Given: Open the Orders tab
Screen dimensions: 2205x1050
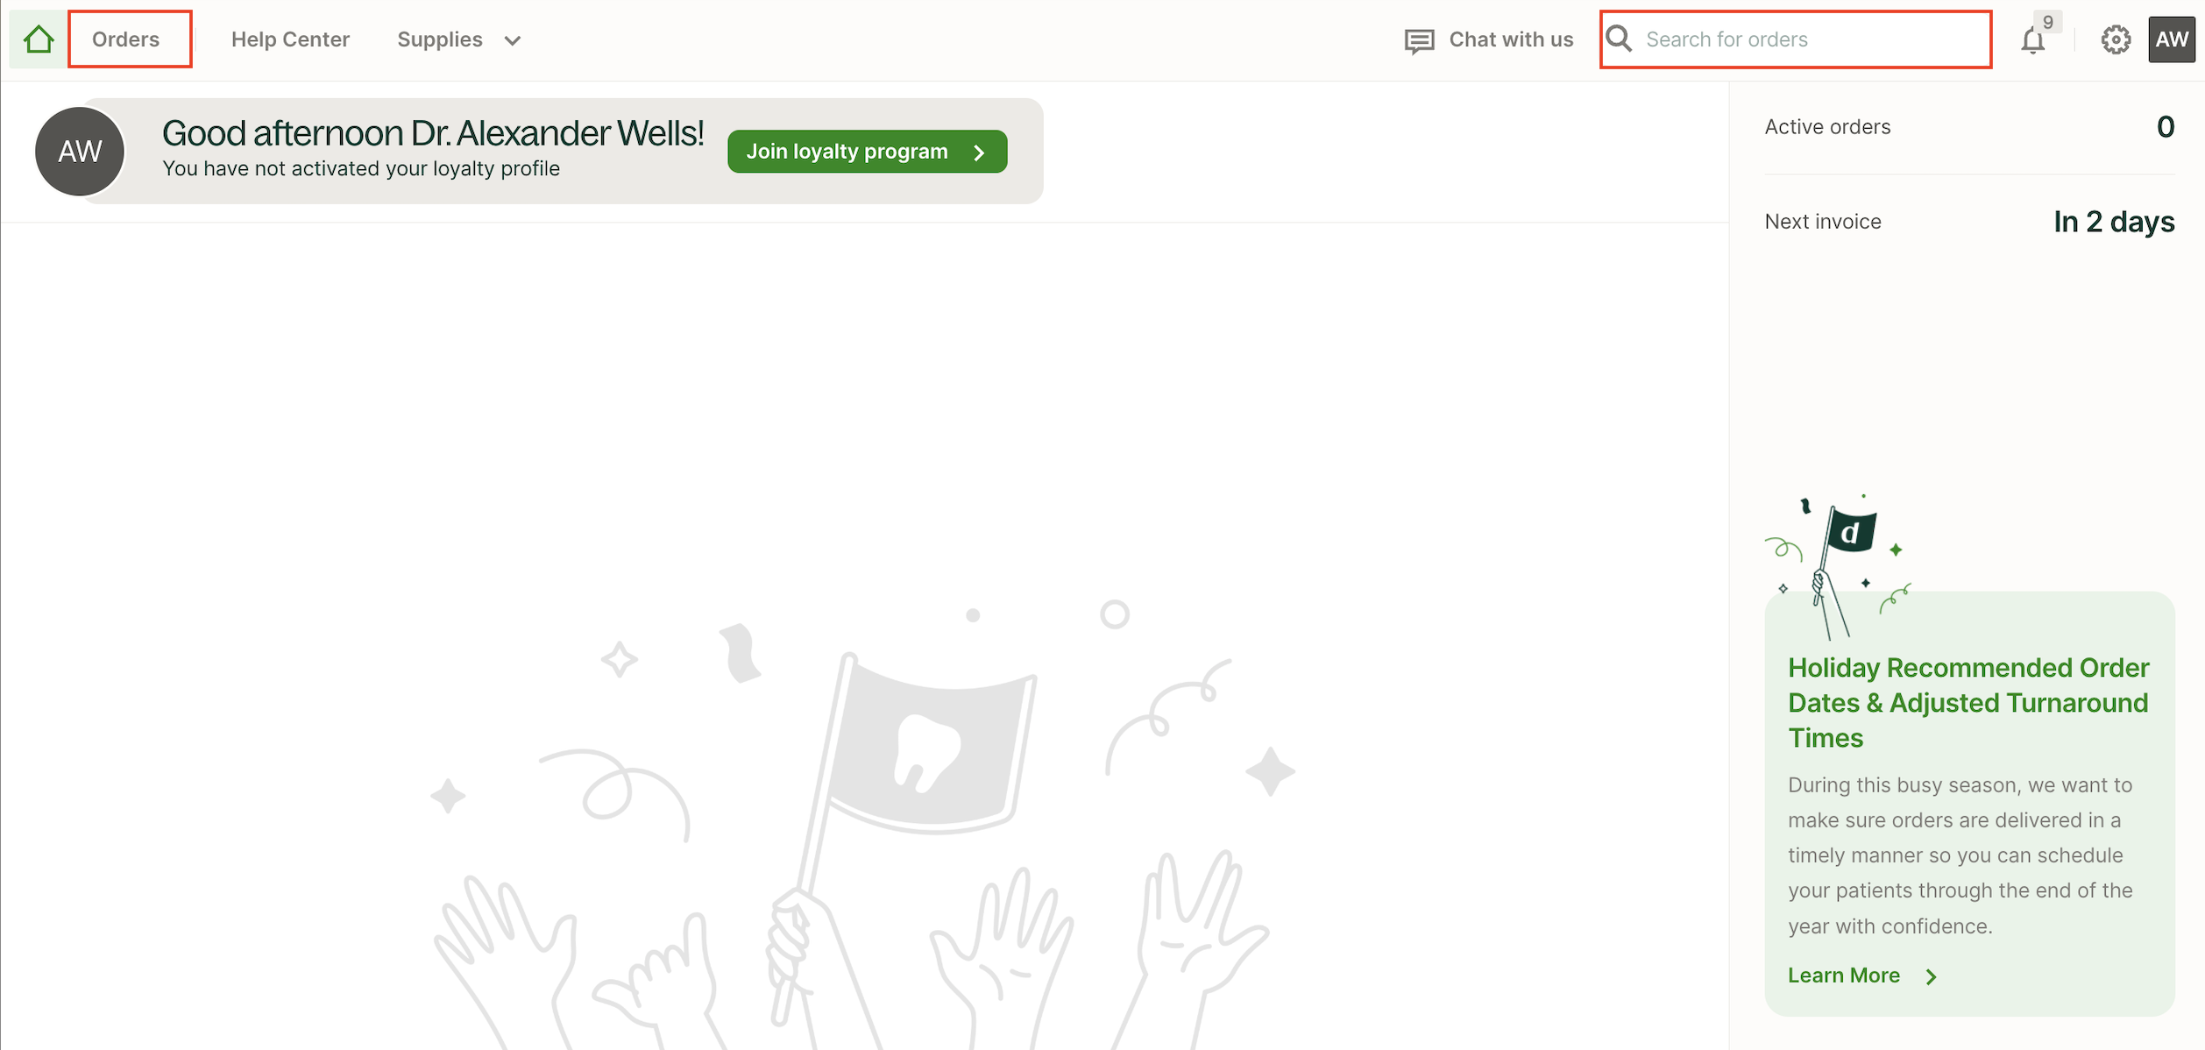Looking at the screenshot, I should (x=126, y=39).
